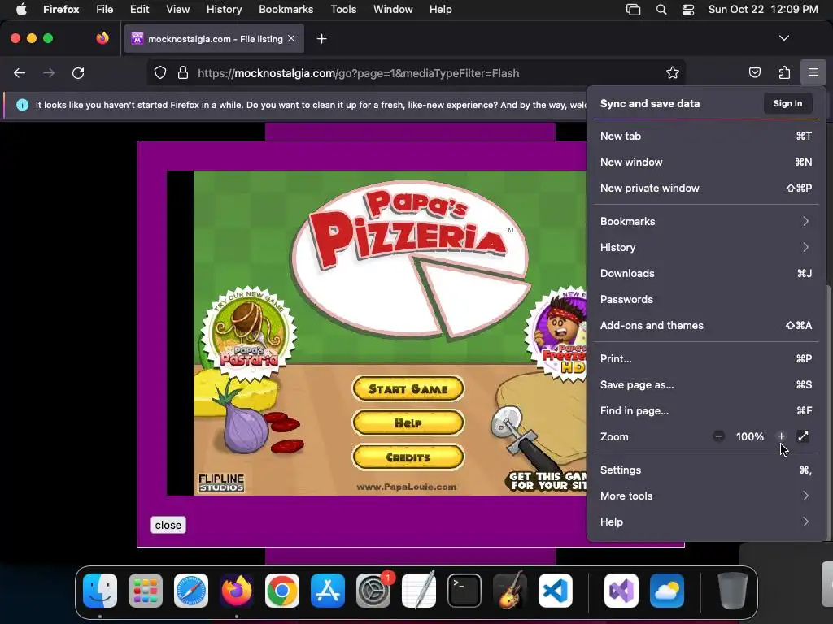Screen dimensions: 833x624
Task: Go back to the previous page
Action: point(20,72)
